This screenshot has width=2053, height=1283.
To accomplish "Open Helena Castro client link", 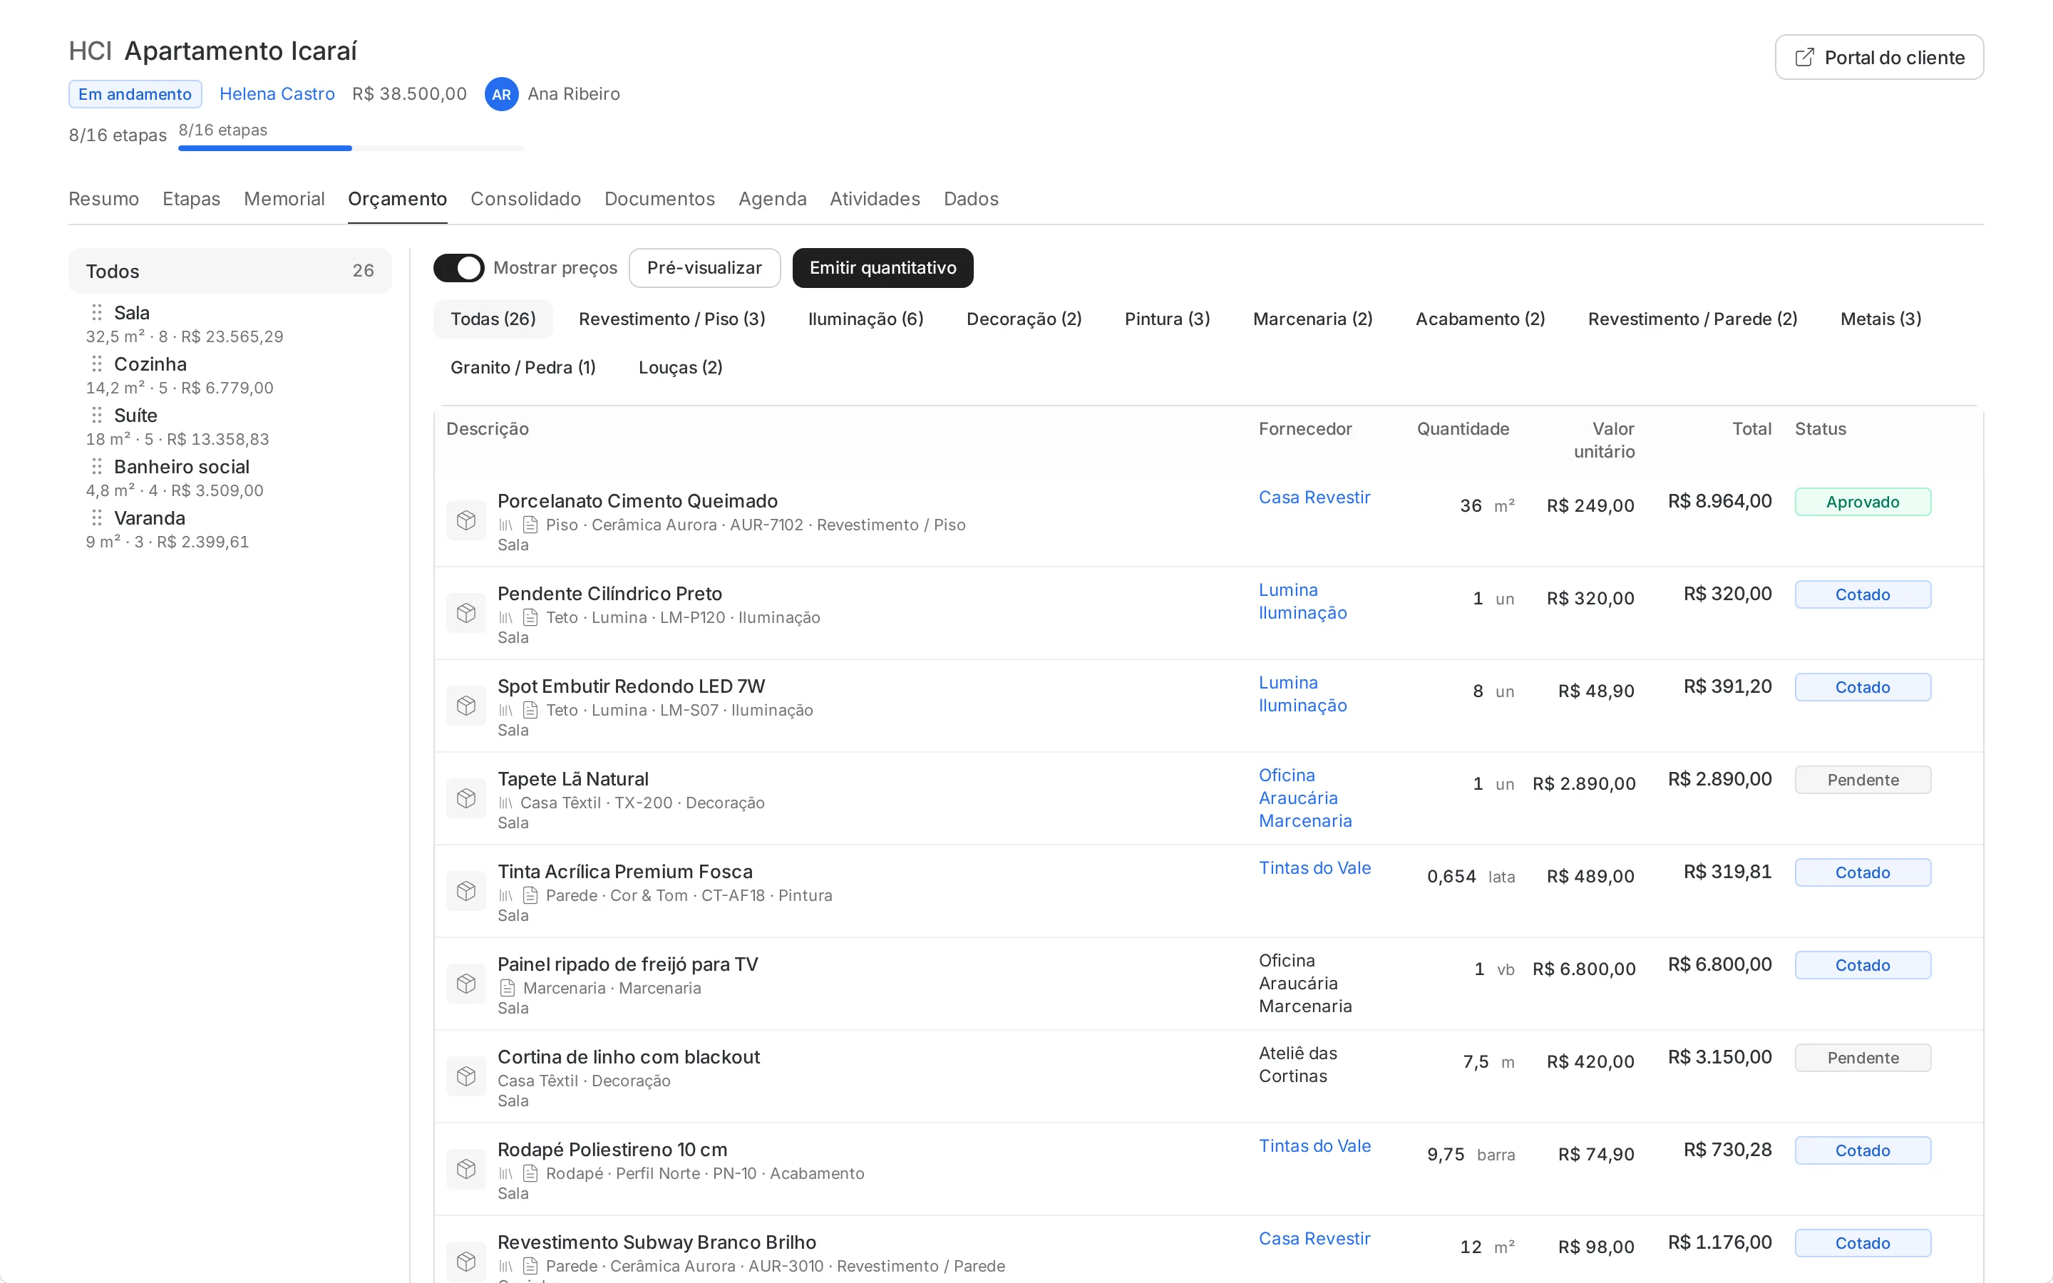I will point(277,94).
